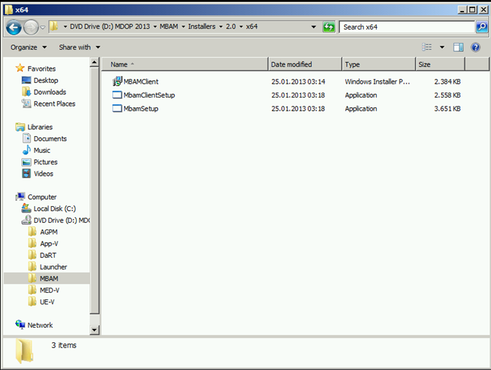Select Installers breadcrumb in address bar
Viewport: 491px width, 370px height.
[x=202, y=26]
